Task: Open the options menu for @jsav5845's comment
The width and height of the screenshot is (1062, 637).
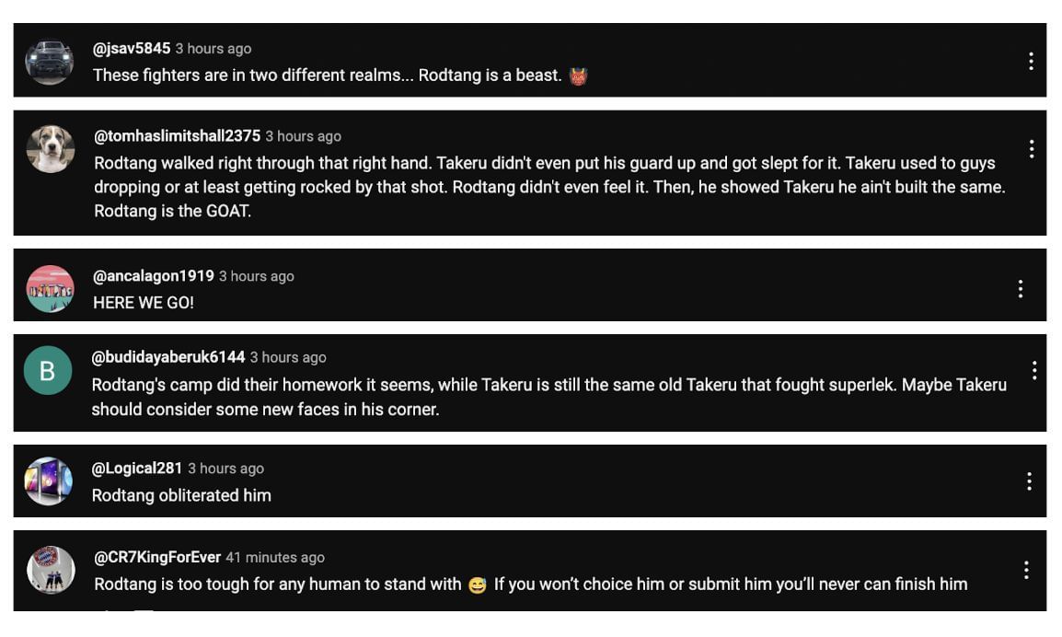Action: [1032, 61]
